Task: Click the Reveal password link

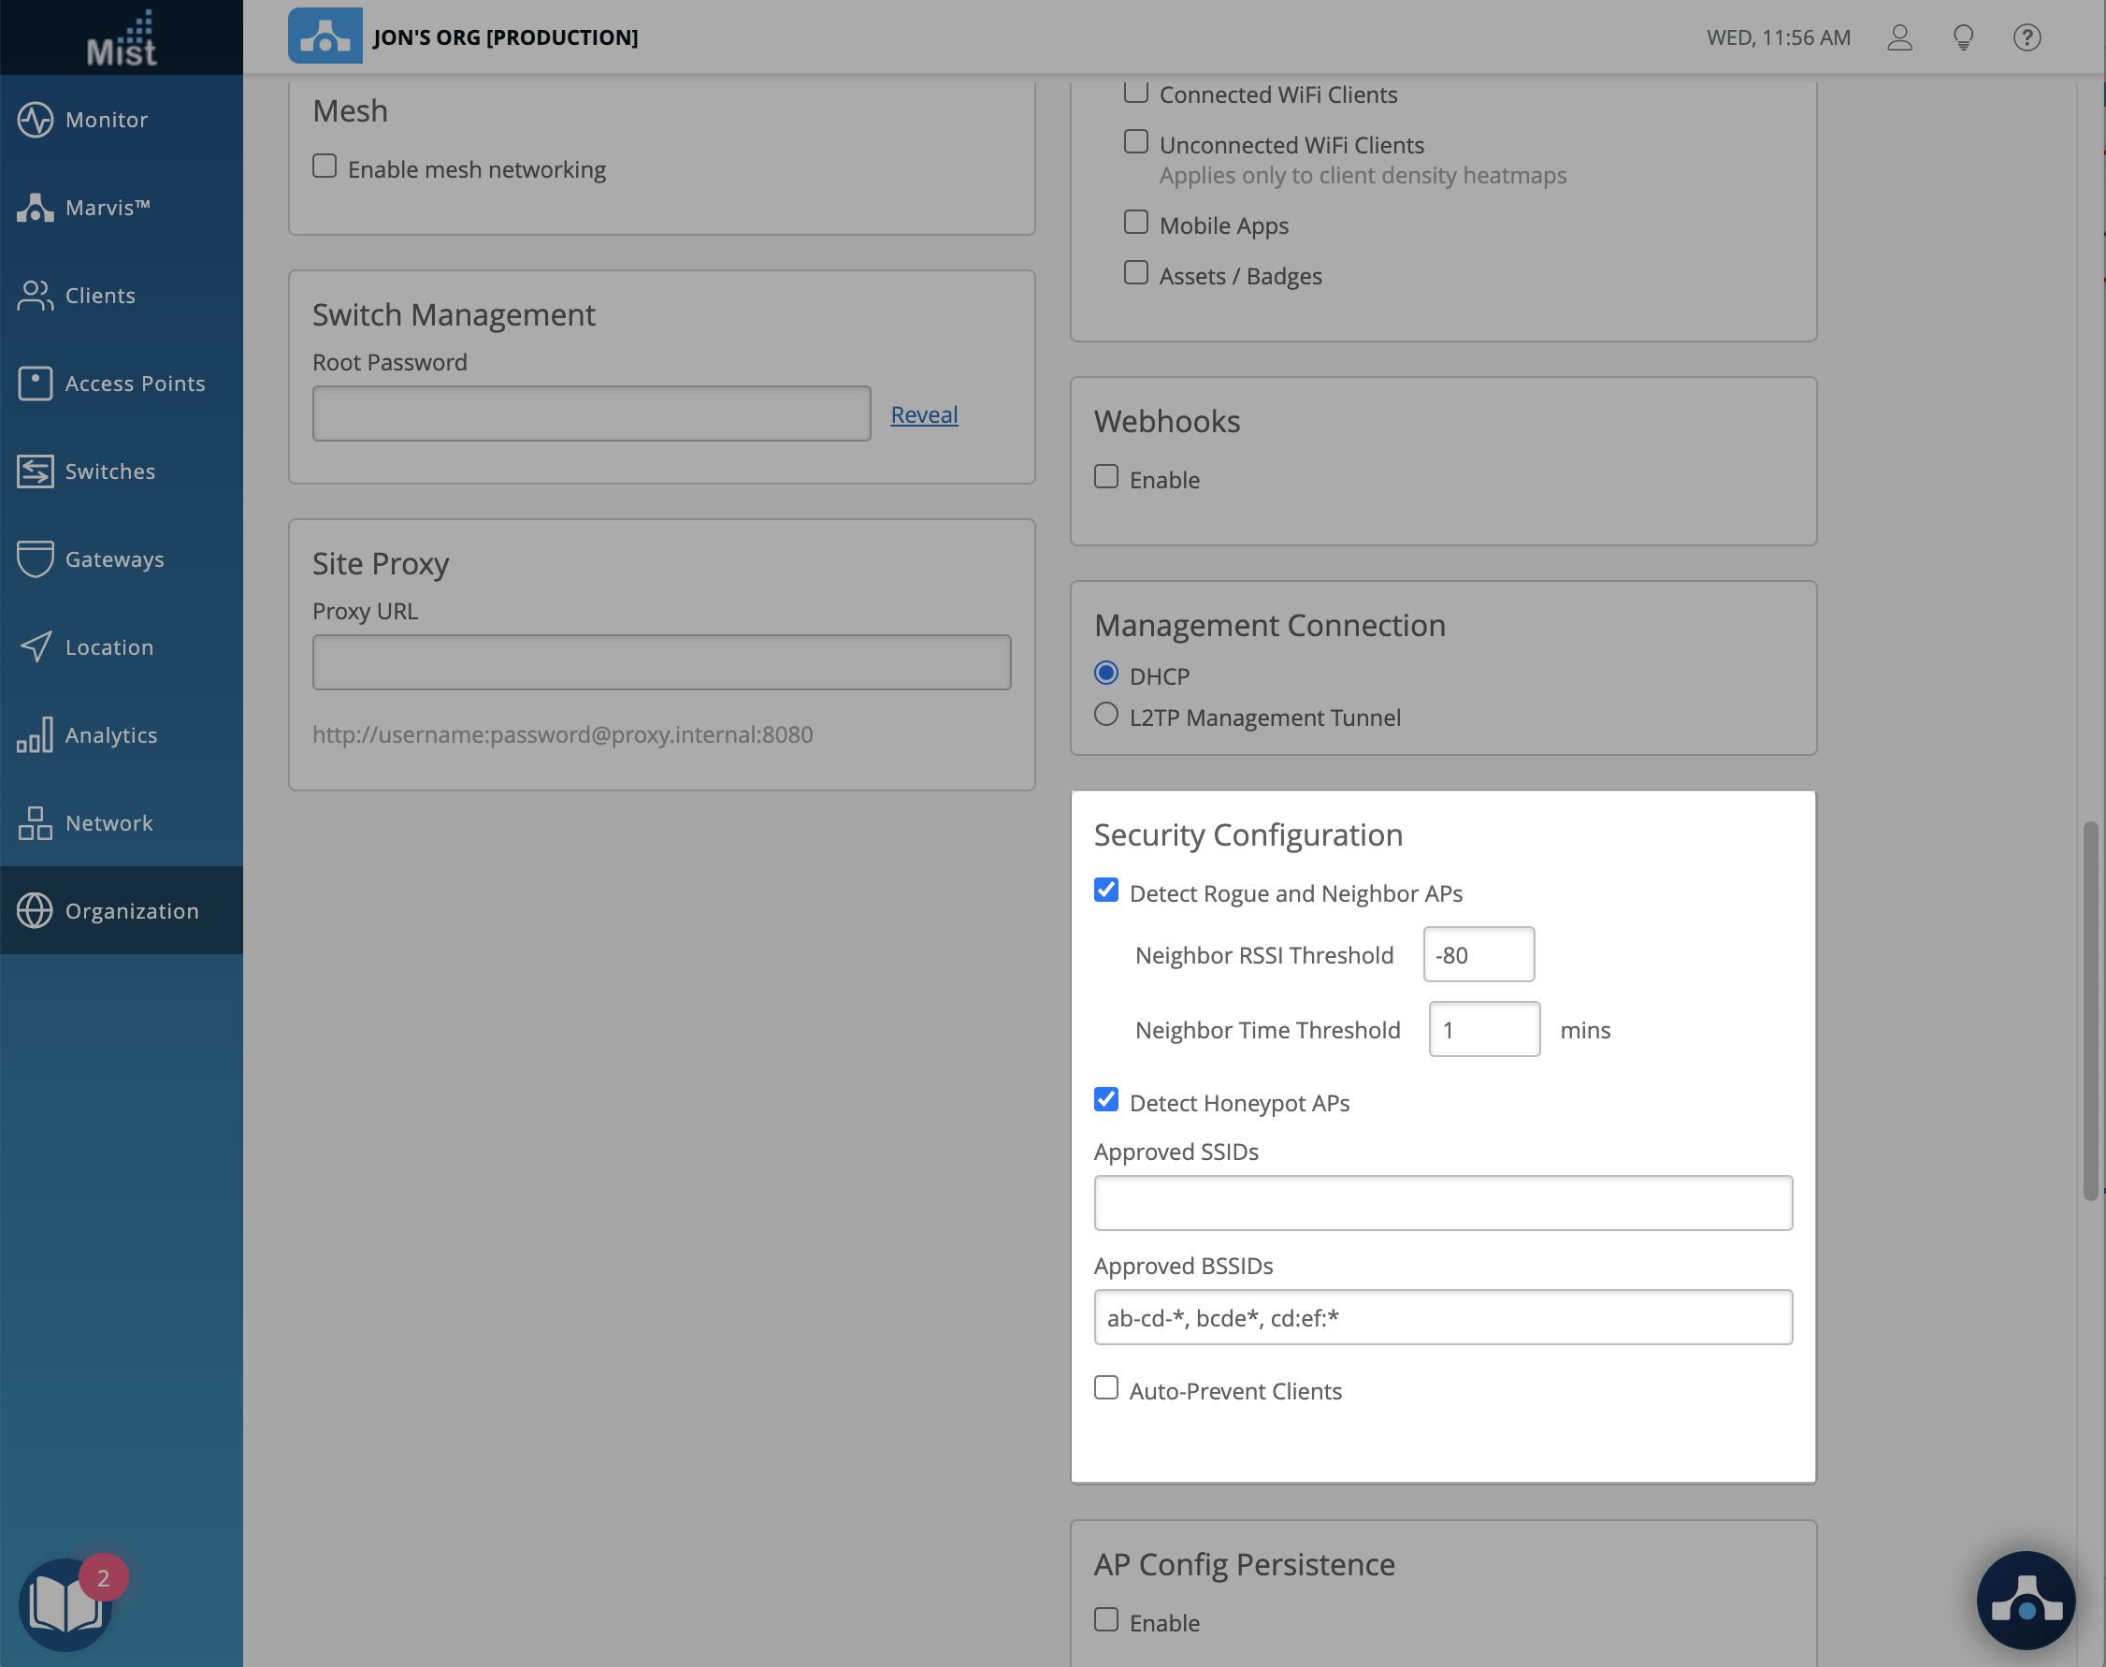Action: coord(924,414)
